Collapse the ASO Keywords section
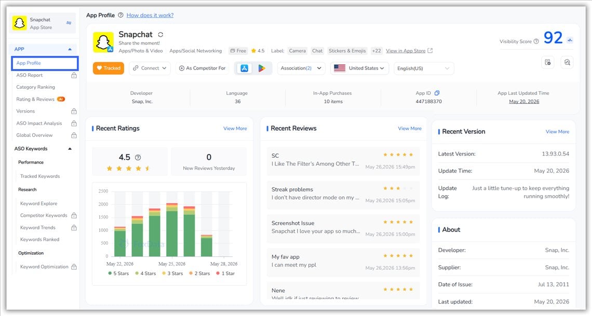592x316 pixels. pos(70,149)
